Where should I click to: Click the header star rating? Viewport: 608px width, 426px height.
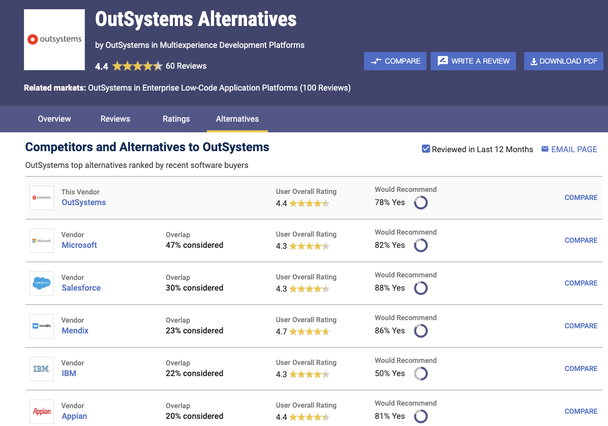[x=137, y=66]
